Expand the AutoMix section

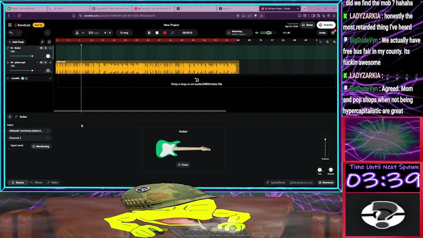50,78
